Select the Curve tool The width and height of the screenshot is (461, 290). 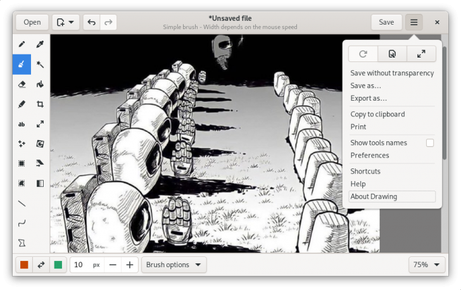pos(22,224)
